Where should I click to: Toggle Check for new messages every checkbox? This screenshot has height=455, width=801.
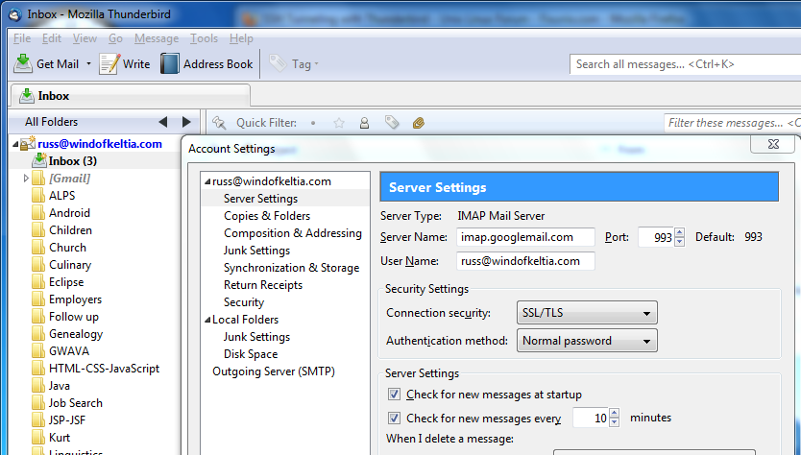pyautogui.click(x=394, y=419)
